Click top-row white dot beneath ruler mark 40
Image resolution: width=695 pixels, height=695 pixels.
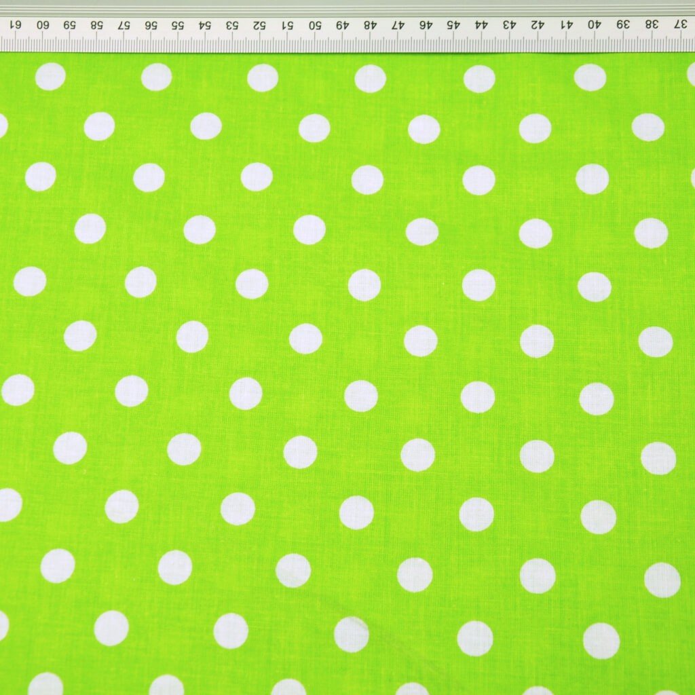[x=590, y=77]
